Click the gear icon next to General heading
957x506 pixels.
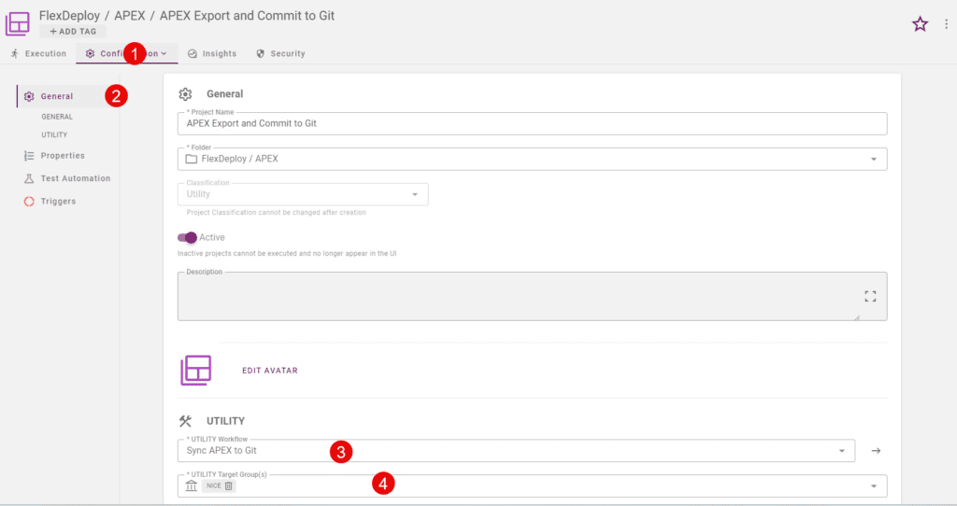185,94
